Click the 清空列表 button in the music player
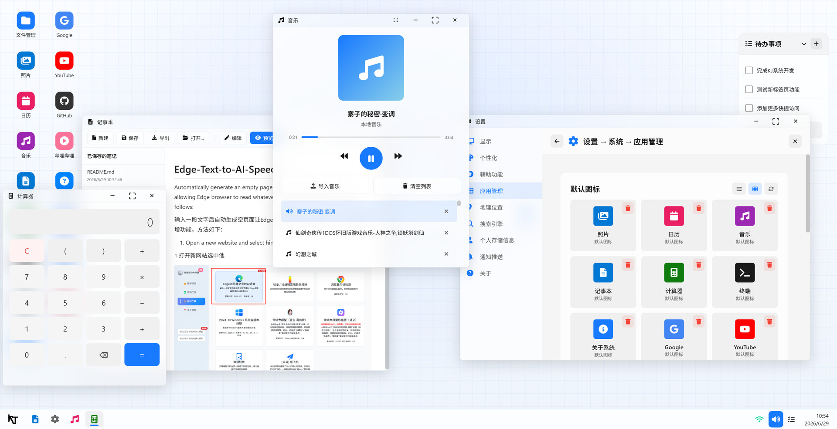This screenshot has width=837, height=429. point(417,186)
